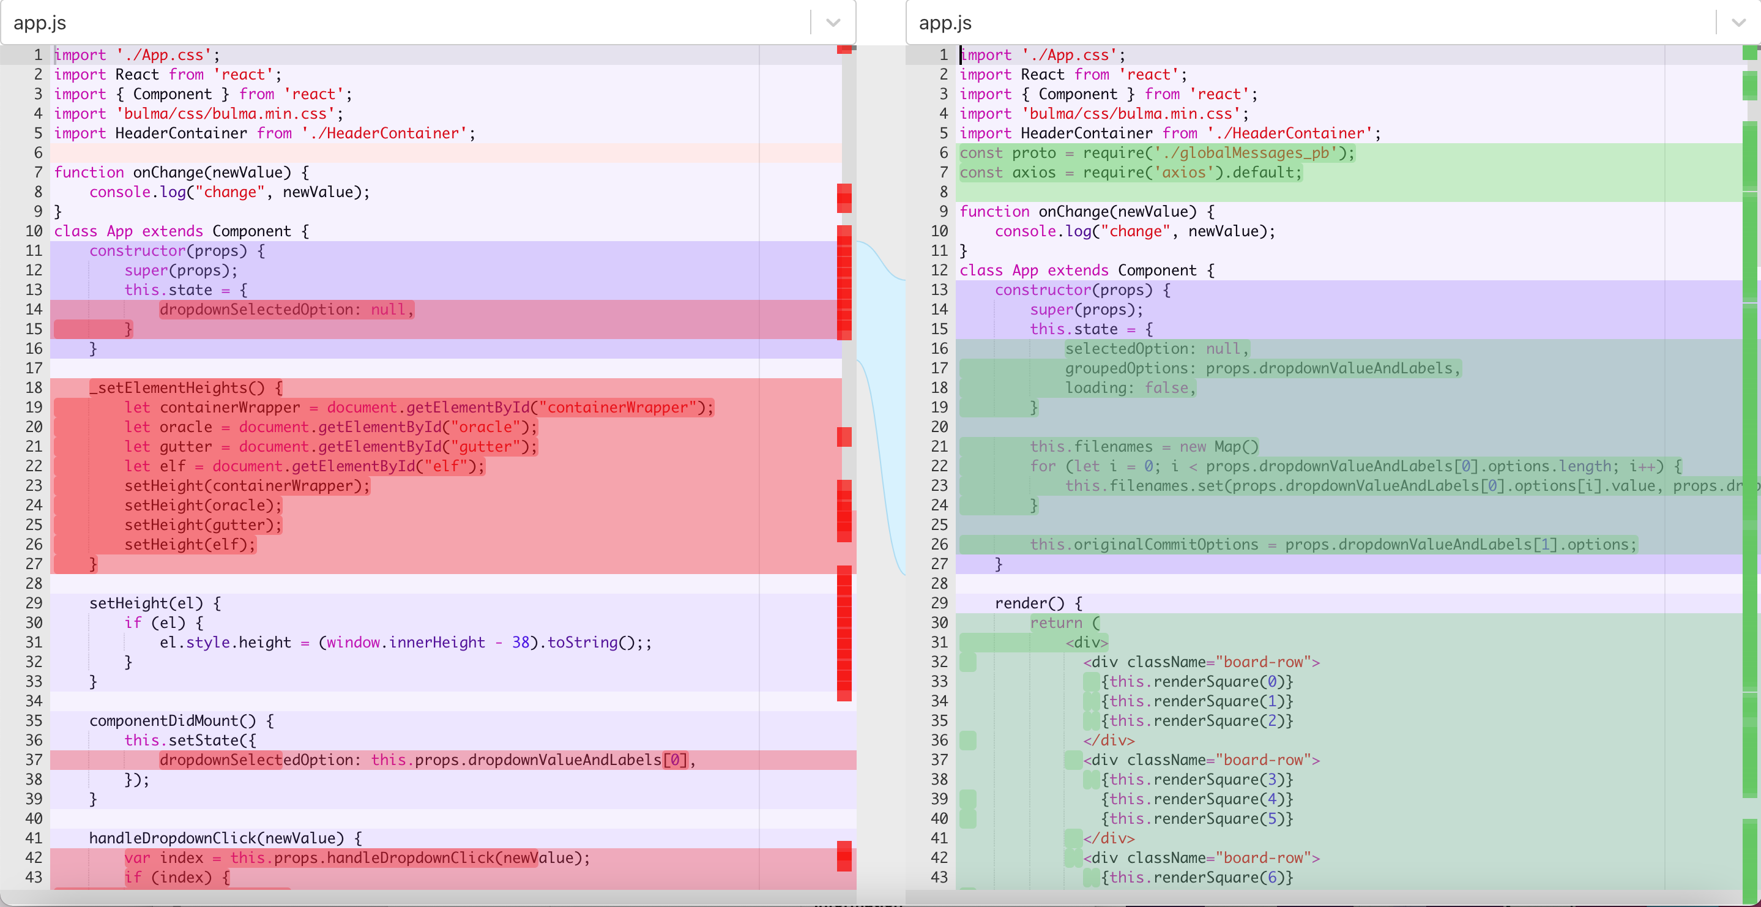Click 'import HeaderContainer' line in right pane

(x=1171, y=133)
